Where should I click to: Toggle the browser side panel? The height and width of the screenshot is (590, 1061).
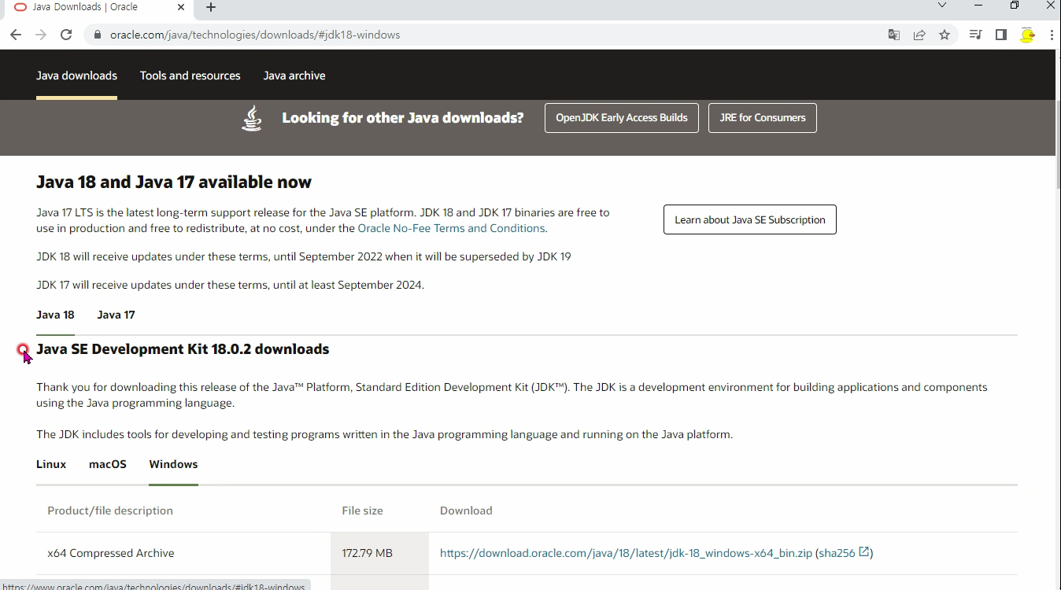[1001, 35]
